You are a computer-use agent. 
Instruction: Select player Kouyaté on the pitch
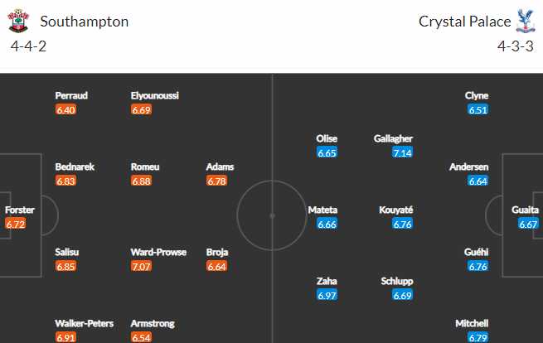click(395, 210)
